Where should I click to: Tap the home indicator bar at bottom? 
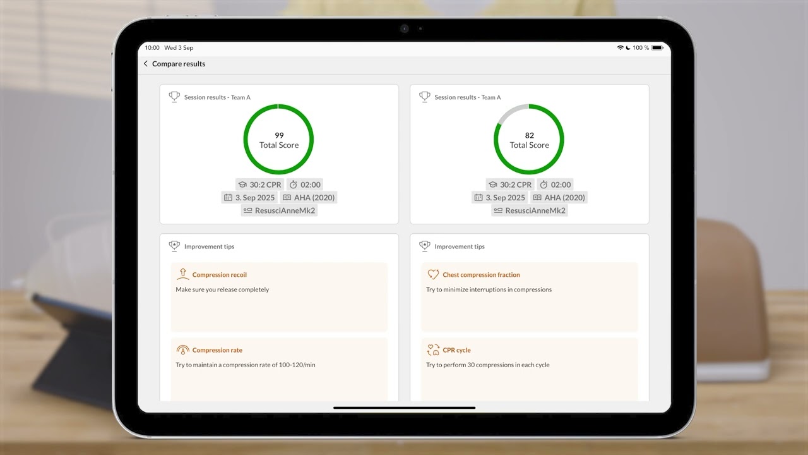[x=404, y=408]
